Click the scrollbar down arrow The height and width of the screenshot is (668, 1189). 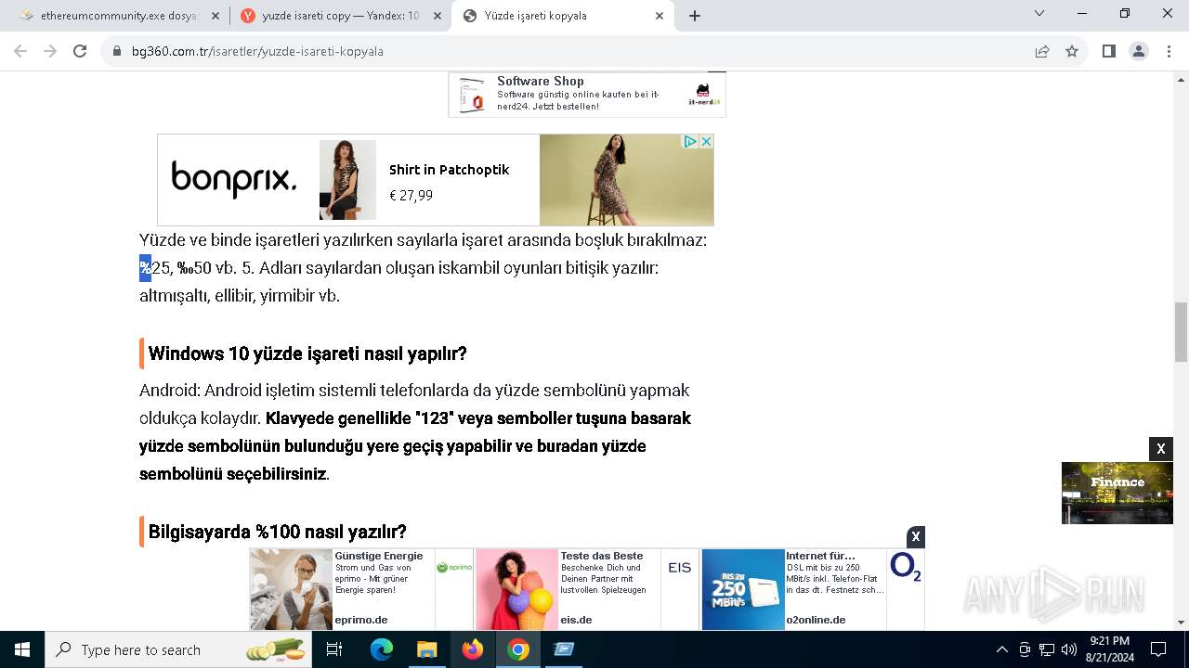point(1181,623)
